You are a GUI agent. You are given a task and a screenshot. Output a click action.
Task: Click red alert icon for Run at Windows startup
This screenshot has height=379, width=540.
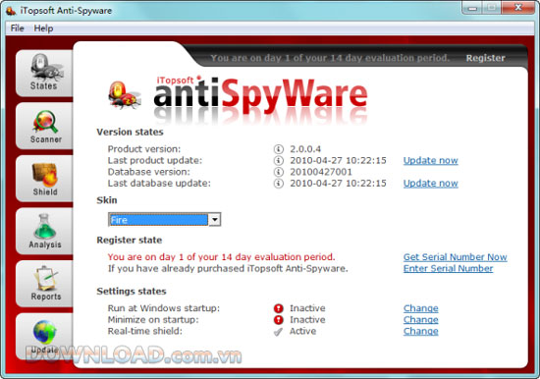(x=278, y=308)
